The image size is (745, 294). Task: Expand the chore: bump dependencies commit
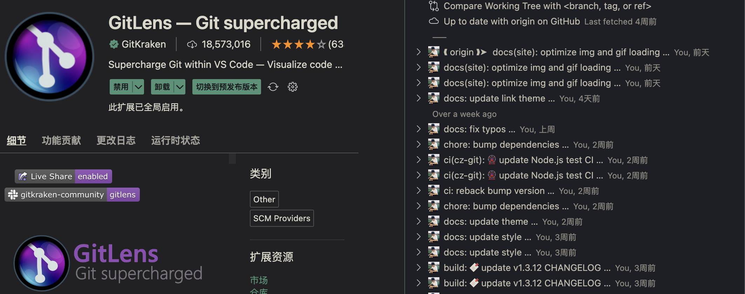pyautogui.click(x=419, y=145)
